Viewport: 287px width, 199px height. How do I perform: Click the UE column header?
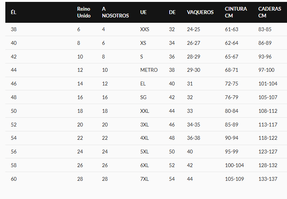(143, 12)
